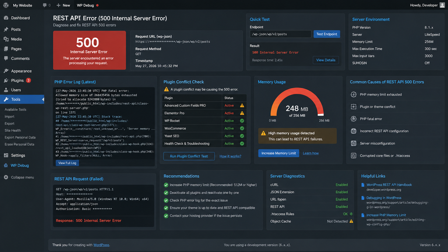Click warning icon on Advanced Custom Fields PRO row
Screen dimensions: 448x252
pos(242,105)
